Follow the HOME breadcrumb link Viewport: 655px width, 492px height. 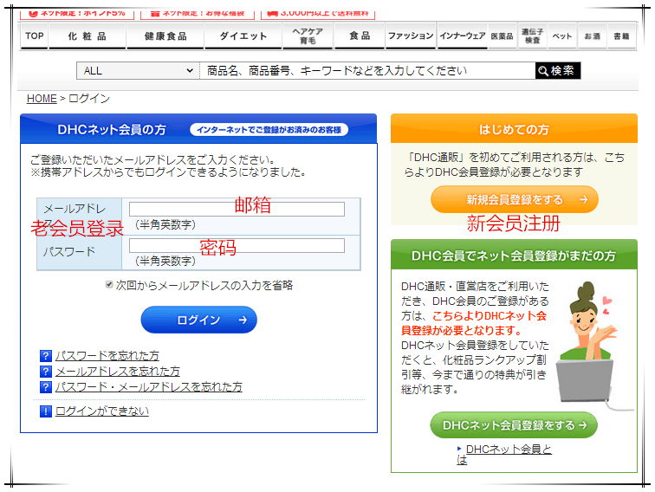coord(42,99)
